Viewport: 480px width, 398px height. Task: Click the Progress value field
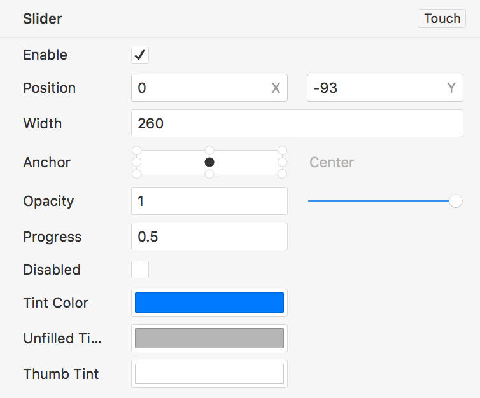[209, 237]
